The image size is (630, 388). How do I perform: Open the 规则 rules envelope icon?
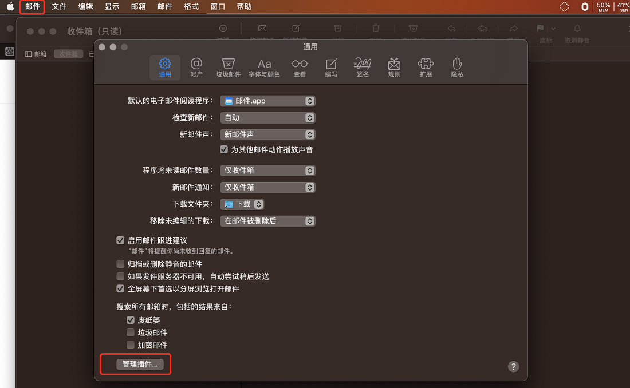tap(394, 68)
